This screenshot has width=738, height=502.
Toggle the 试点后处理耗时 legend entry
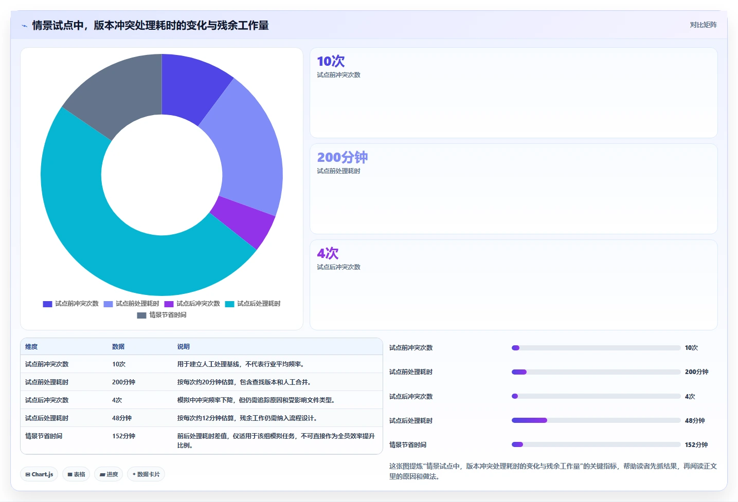click(253, 304)
